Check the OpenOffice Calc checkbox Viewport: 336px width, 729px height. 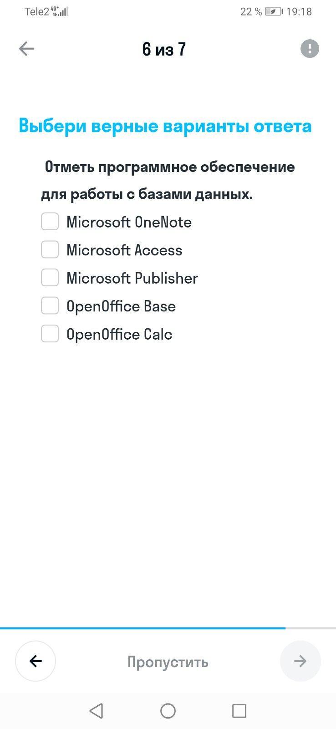50,334
